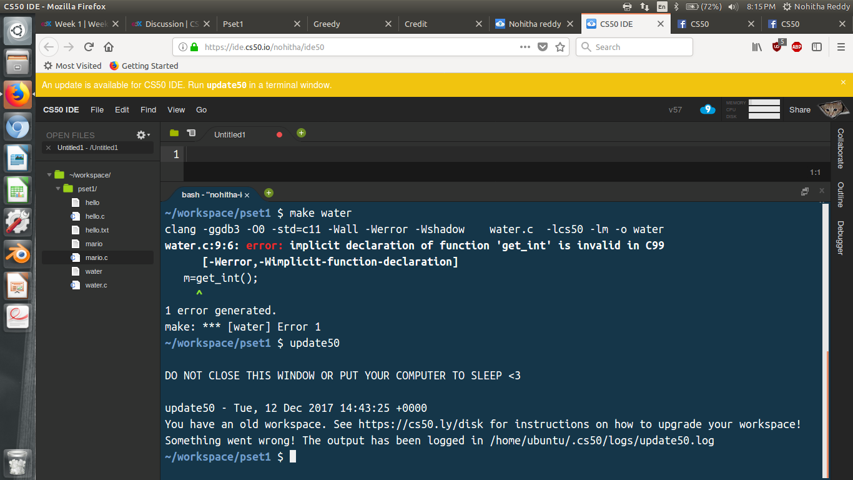Viewport: 853px width, 480px height.
Task: Open the Debugger side panel
Action: click(x=841, y=237)
